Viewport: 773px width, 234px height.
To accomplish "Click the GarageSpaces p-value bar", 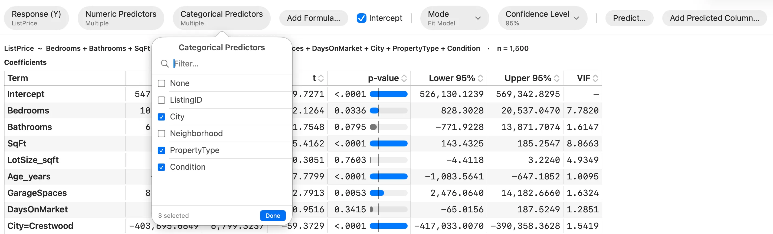I will tap(388, 193).
